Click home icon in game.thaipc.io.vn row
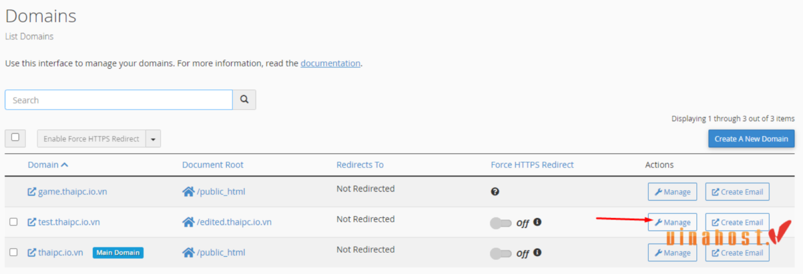Screen dimensions: 803x274 coord(188,191)
